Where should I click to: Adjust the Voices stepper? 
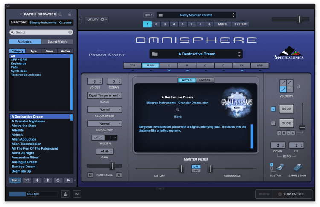pos(100,81)
